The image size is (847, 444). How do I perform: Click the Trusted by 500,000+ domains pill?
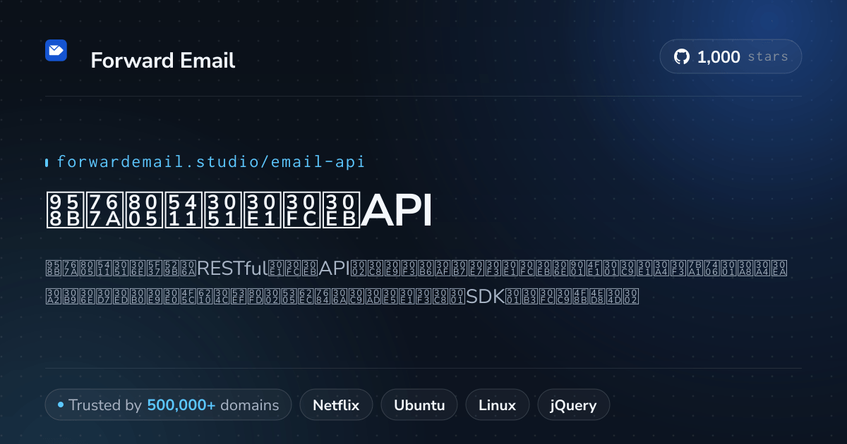coord(168,405)
